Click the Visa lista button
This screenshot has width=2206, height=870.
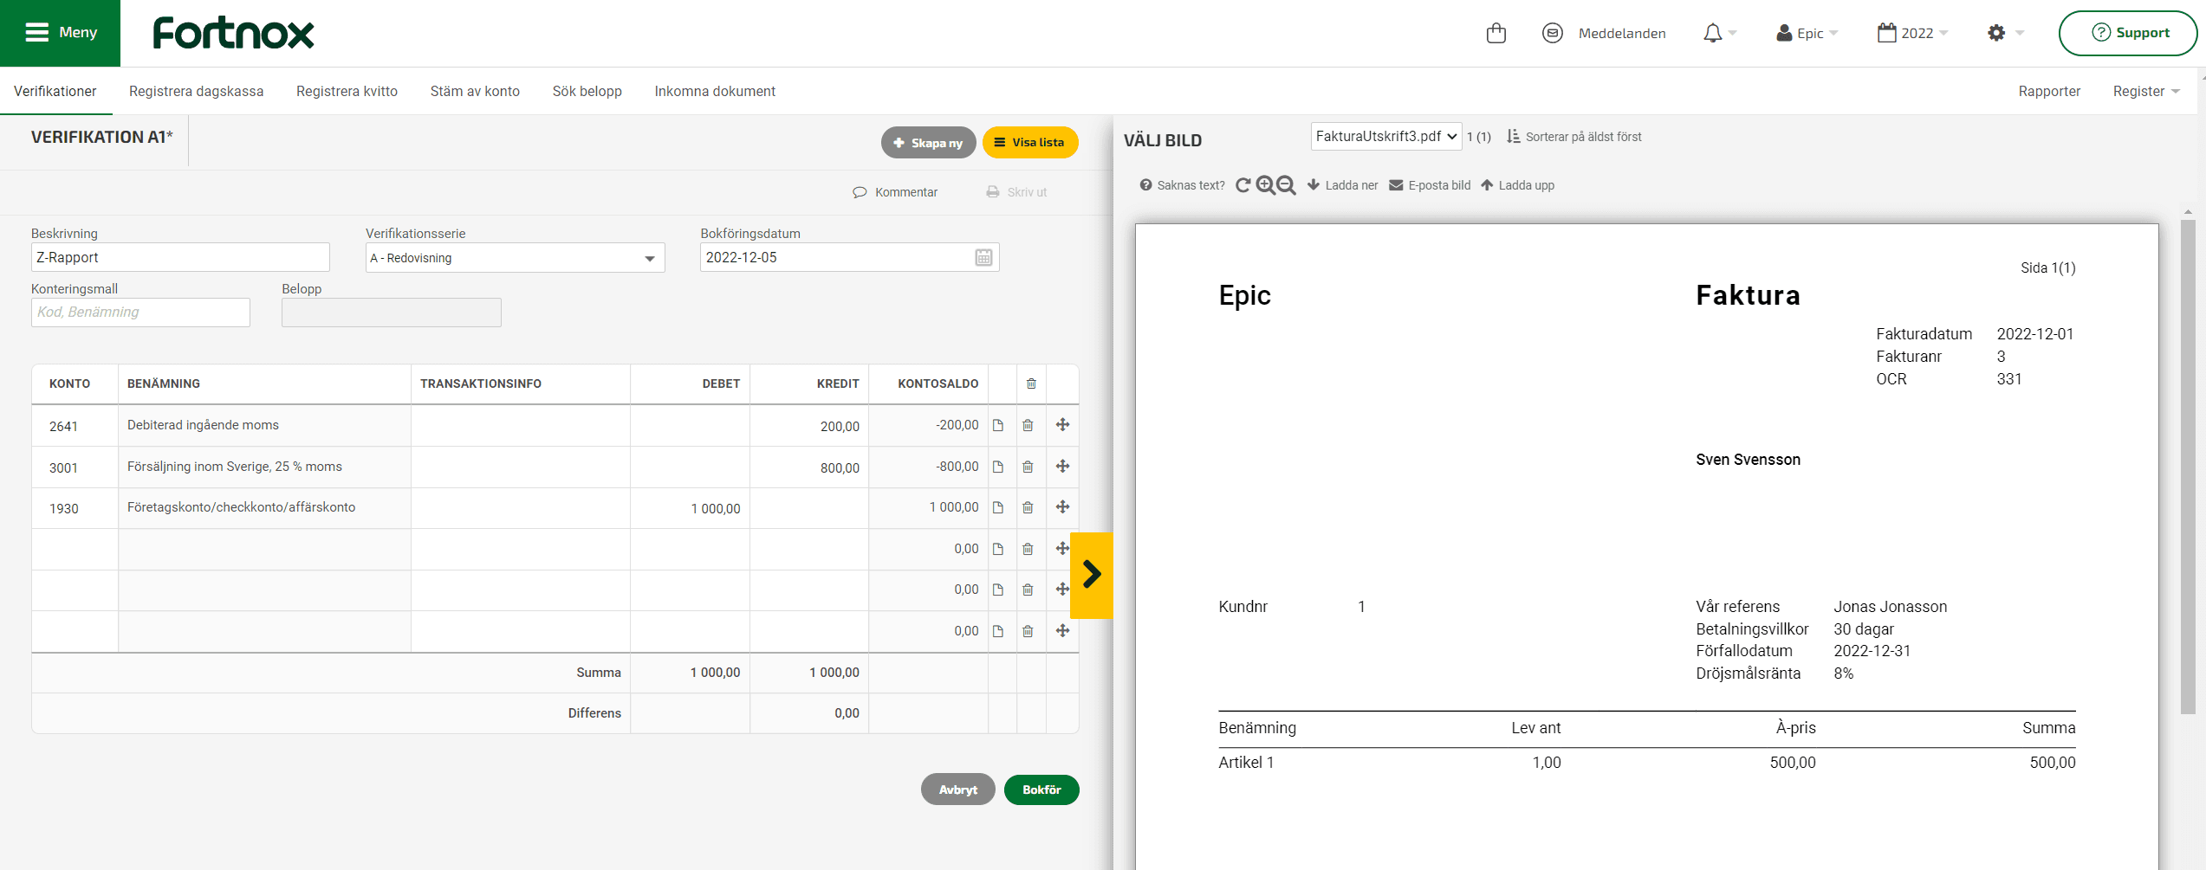(1029, 143)
